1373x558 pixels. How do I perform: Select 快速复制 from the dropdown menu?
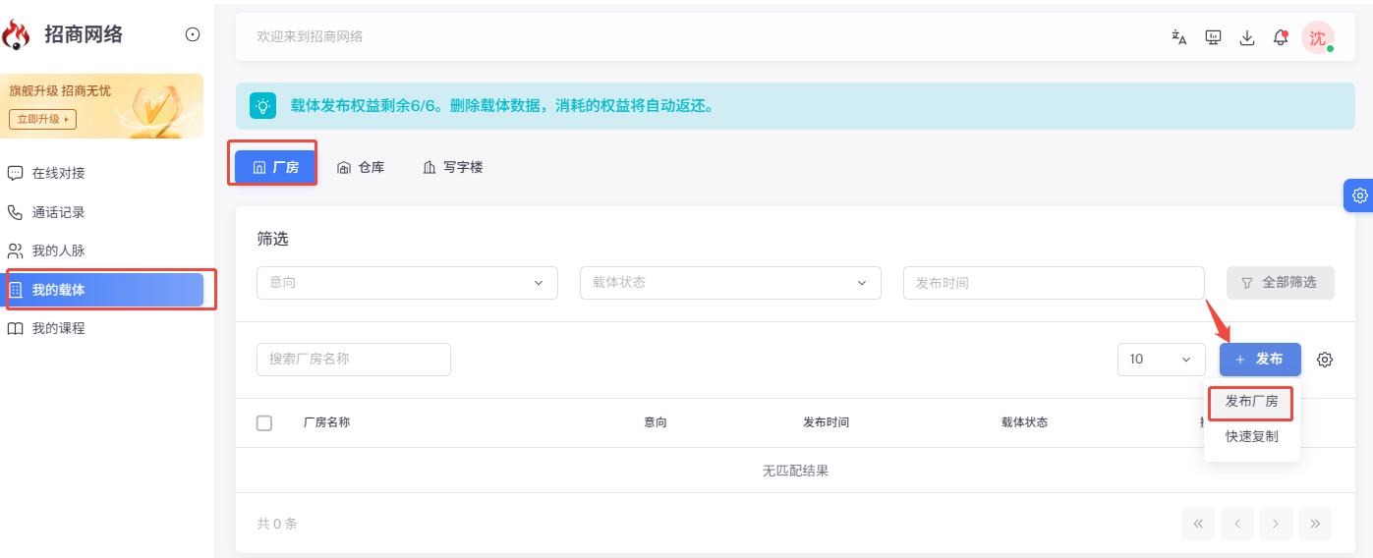point(1251,436)
